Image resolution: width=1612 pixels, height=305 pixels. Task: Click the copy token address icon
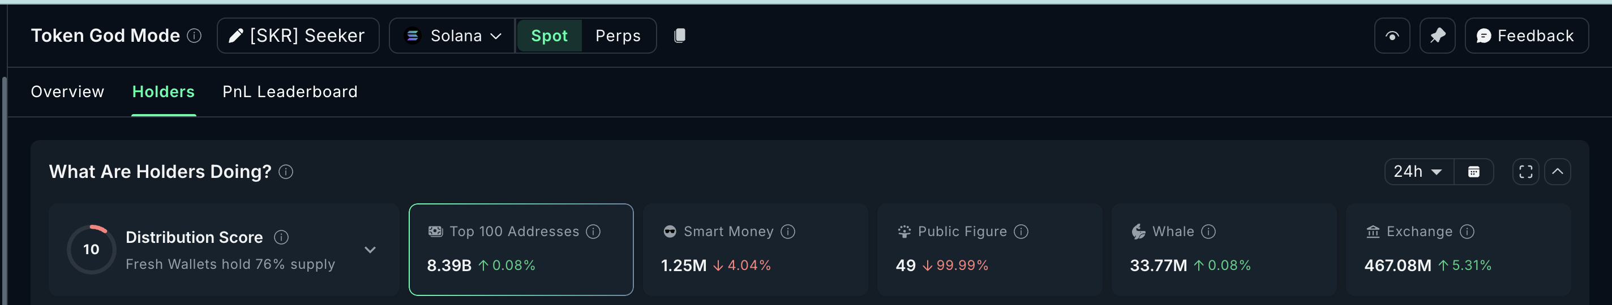tap(680, 36)
